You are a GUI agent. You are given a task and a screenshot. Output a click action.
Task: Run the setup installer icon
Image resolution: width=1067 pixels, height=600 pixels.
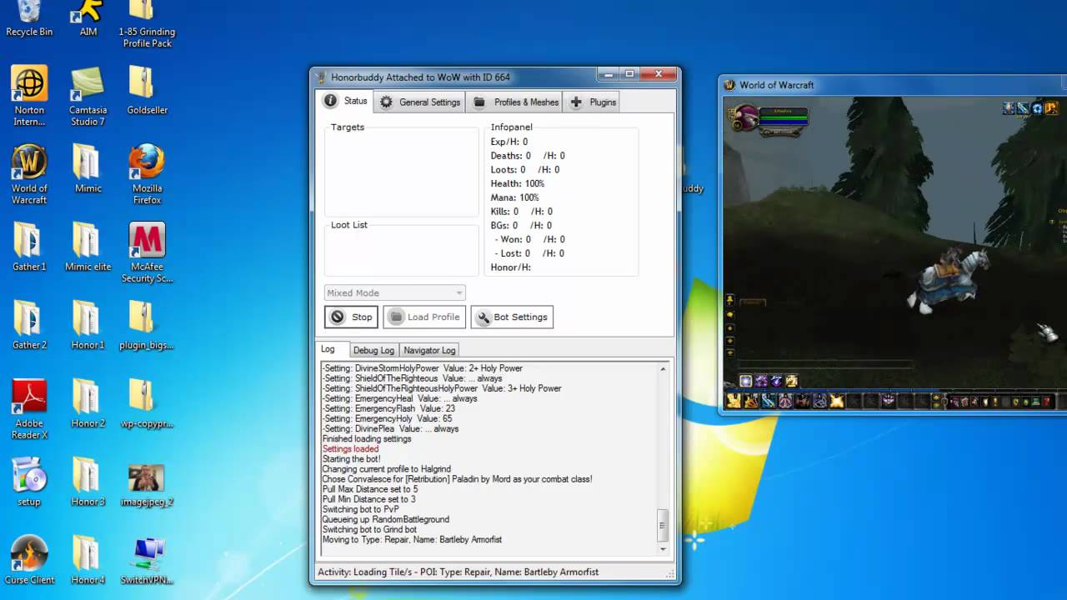click(x=29, y=482)
